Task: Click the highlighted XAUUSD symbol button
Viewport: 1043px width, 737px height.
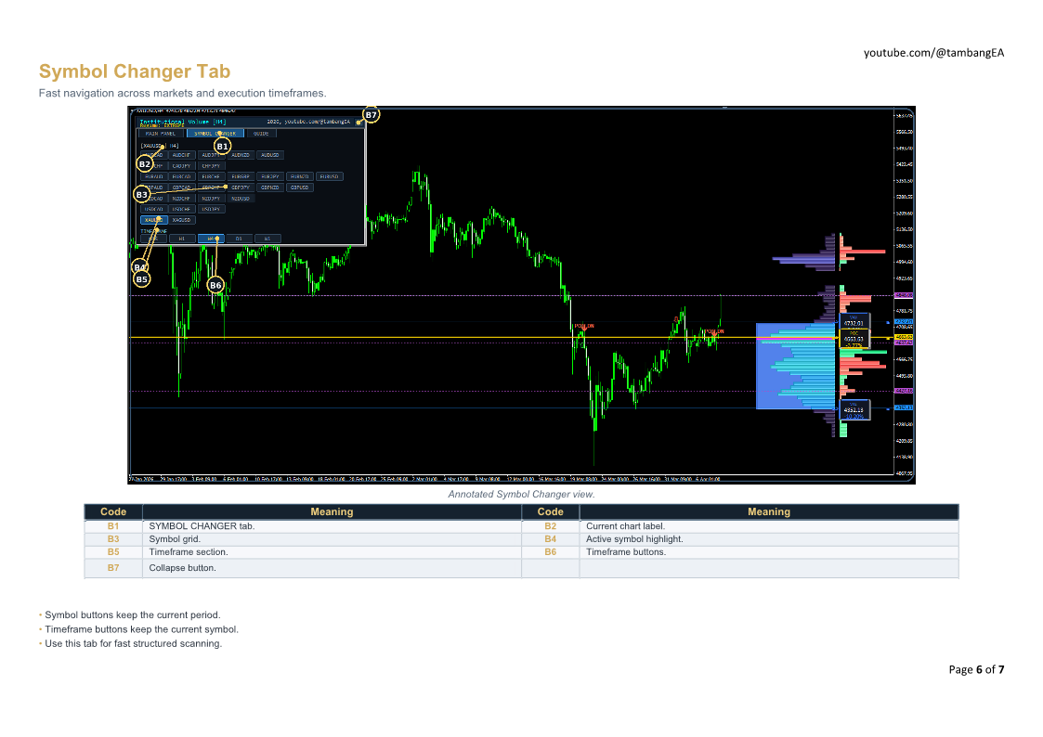Action: coord(153,220)
